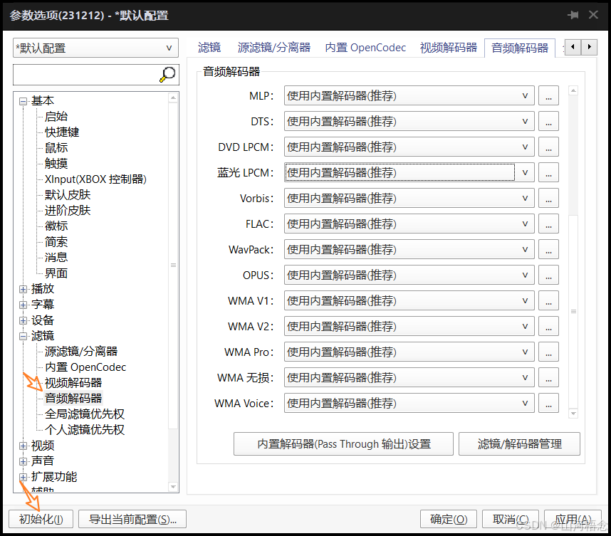Open the WMA Pro decoder dropdown
Viewport: 611px width, 536px height.
coord(409,352)
